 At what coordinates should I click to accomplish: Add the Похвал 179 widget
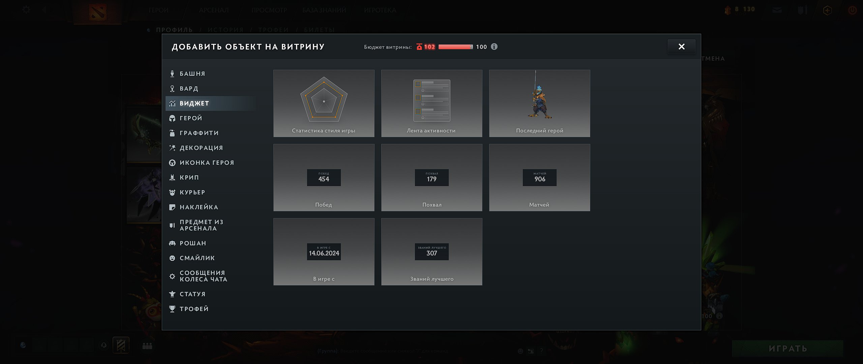coord(432,178)
